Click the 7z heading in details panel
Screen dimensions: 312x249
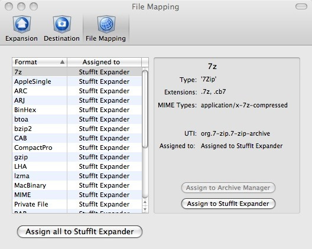coord(212,66)
